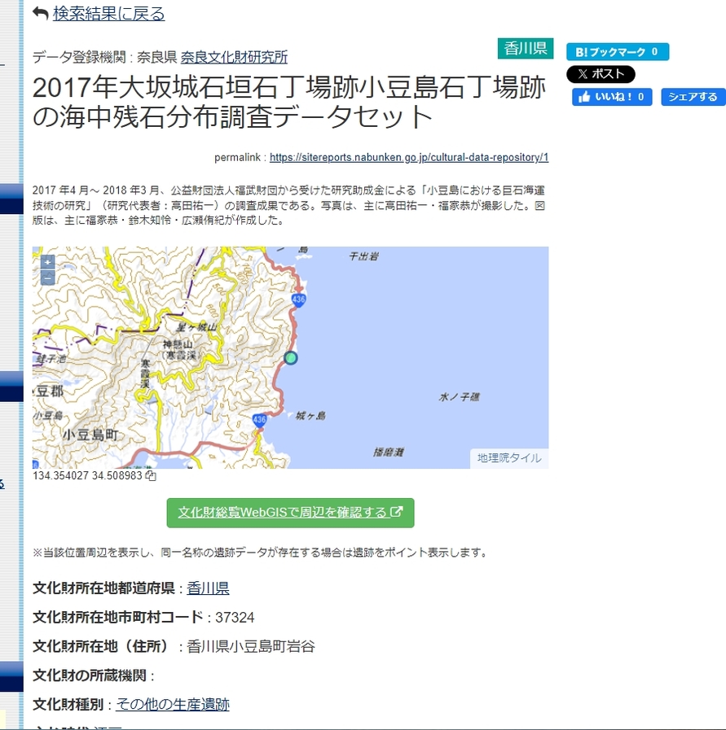Click the teal 香川県 badge
The width and height of the screenshot is (726, 730).
click(525, 48)
